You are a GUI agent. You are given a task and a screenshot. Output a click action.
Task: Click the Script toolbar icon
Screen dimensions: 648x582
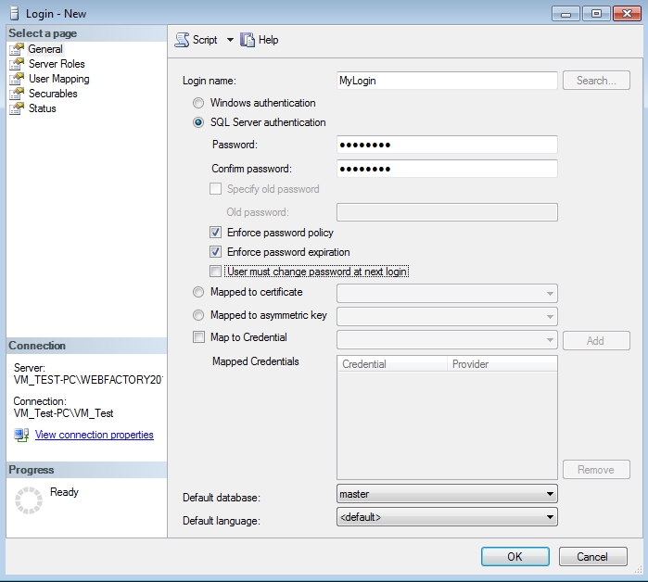point(182,40)
